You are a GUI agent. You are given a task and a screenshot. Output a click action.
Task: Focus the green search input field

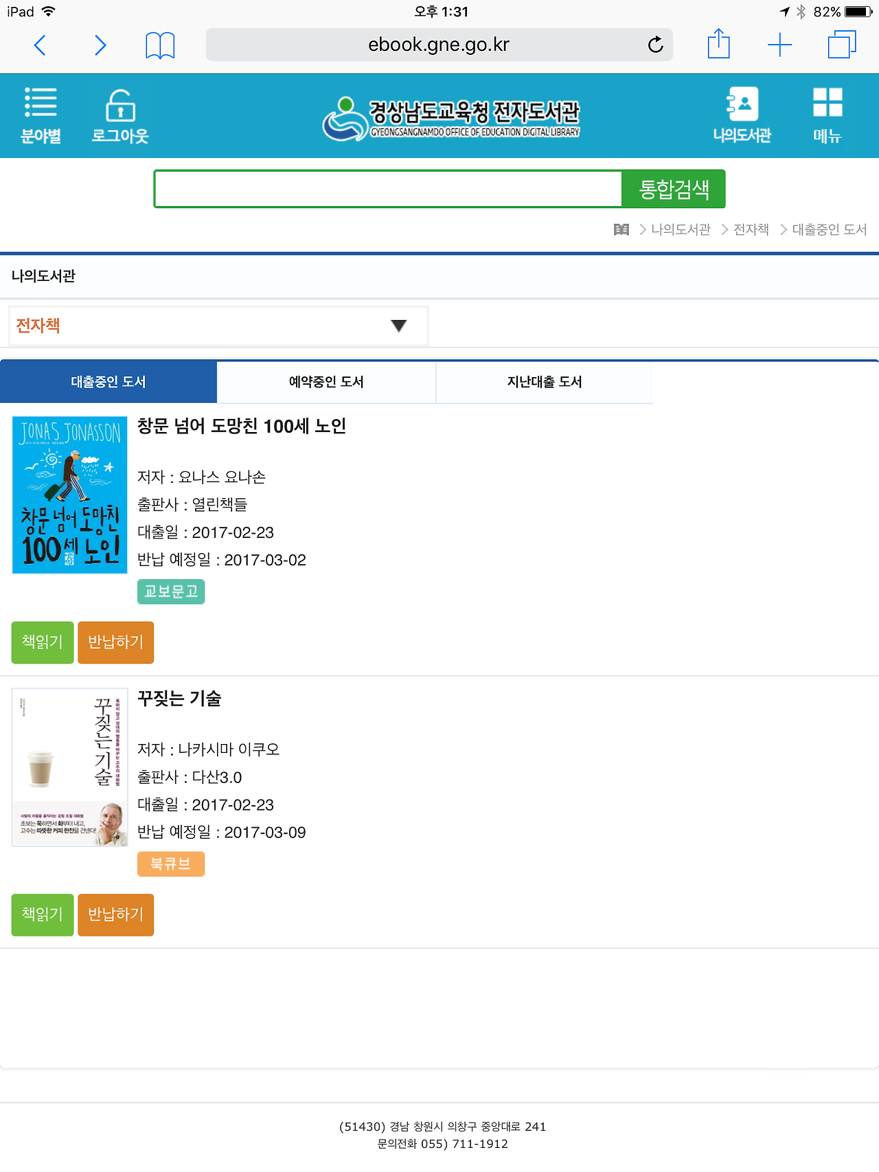tap(388, 189)
